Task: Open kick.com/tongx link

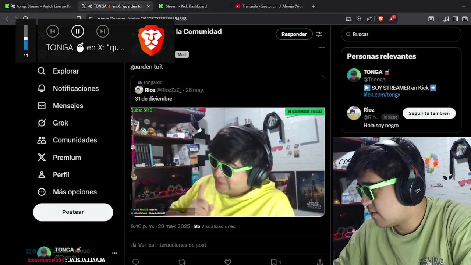Action: click(382, 95)
